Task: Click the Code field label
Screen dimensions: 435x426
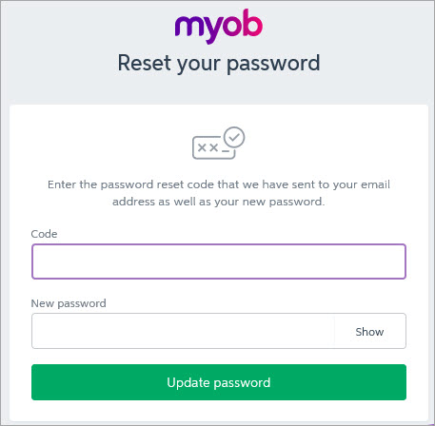Action: pyautogui.click(x=44, y=234)
